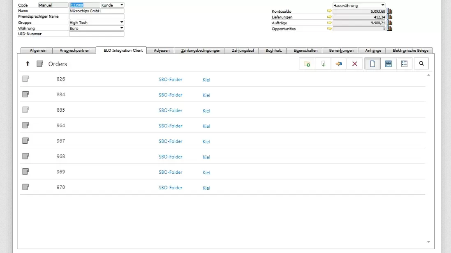Click the Kontosaldo yellow link arrow
The image size is (451, 253).
[x=329, y=11]
